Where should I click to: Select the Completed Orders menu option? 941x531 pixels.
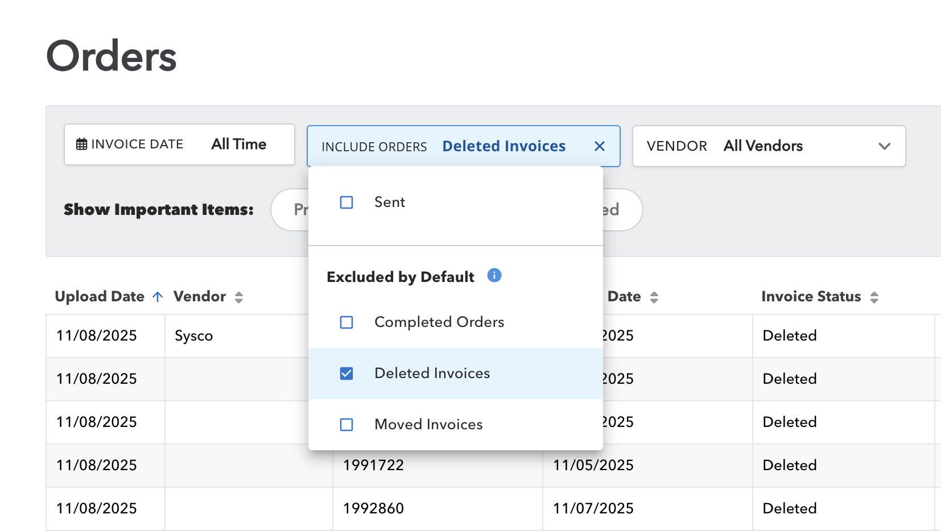point(439,322)
